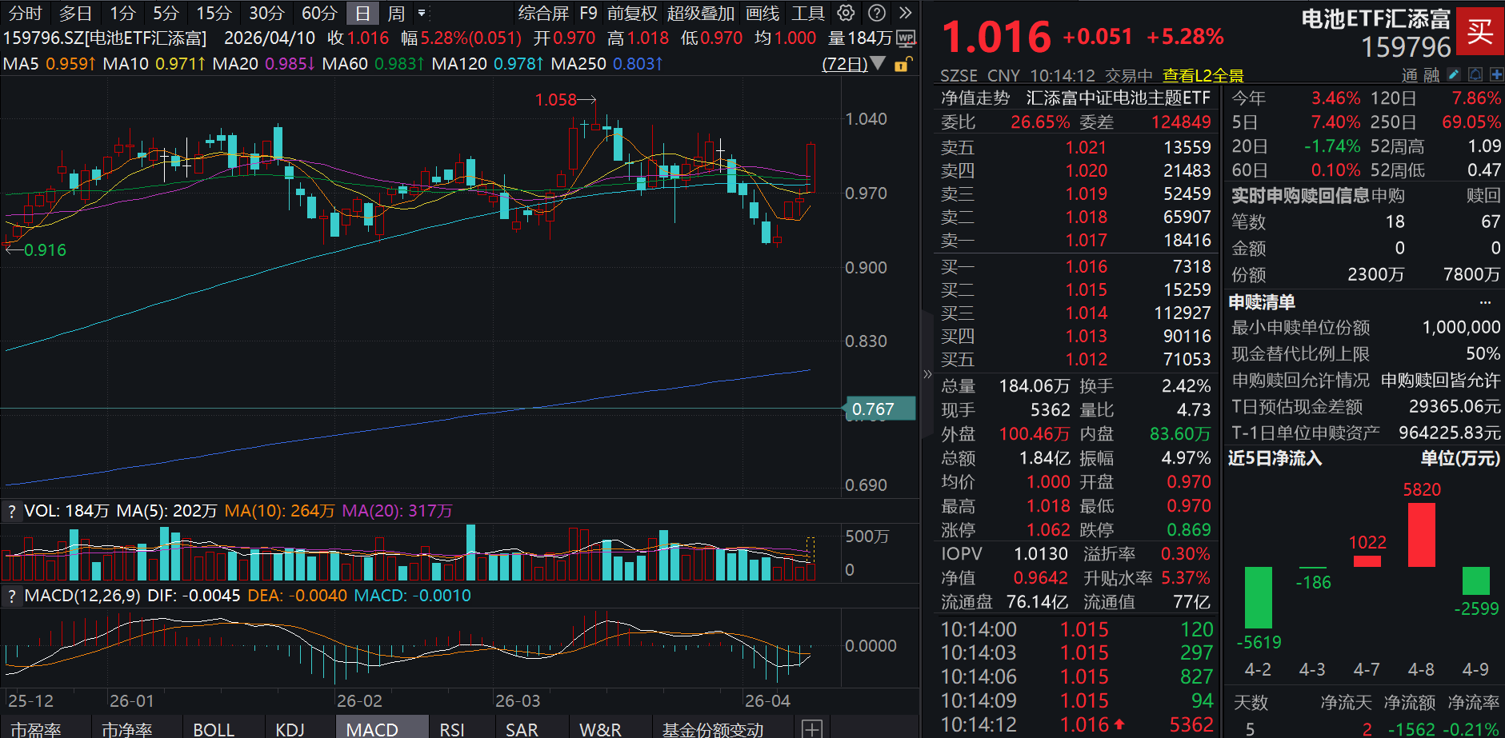Screen dimensions: 1505x738
Task: Click the red 买 buy button
Action: click(1479, 32)
